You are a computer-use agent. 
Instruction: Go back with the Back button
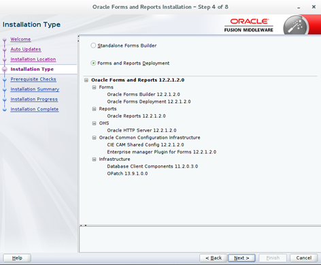pos(214,258)
